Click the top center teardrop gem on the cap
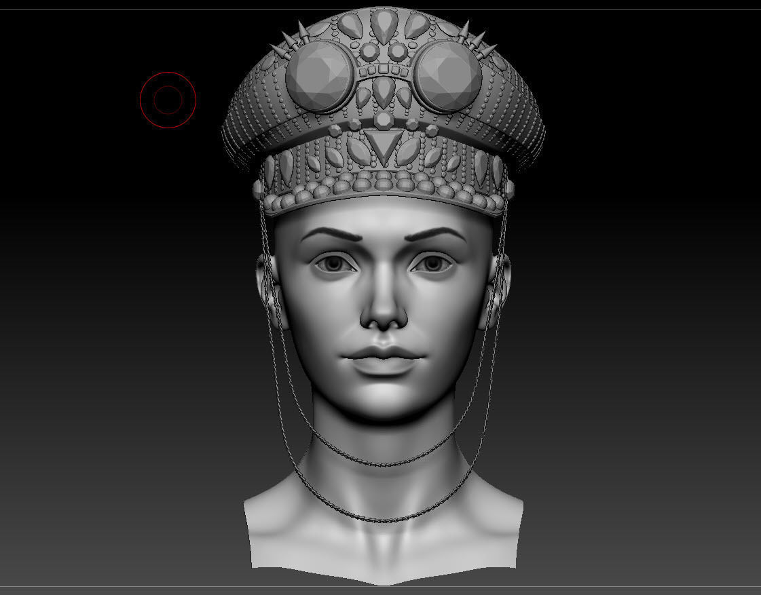The width and height of the screenshot is (761, 595). point(384,26)
